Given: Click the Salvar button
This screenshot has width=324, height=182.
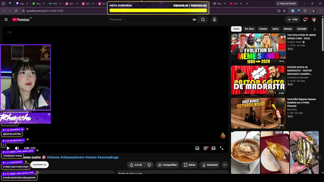Looking at the screenshot, I should (189, 165).
